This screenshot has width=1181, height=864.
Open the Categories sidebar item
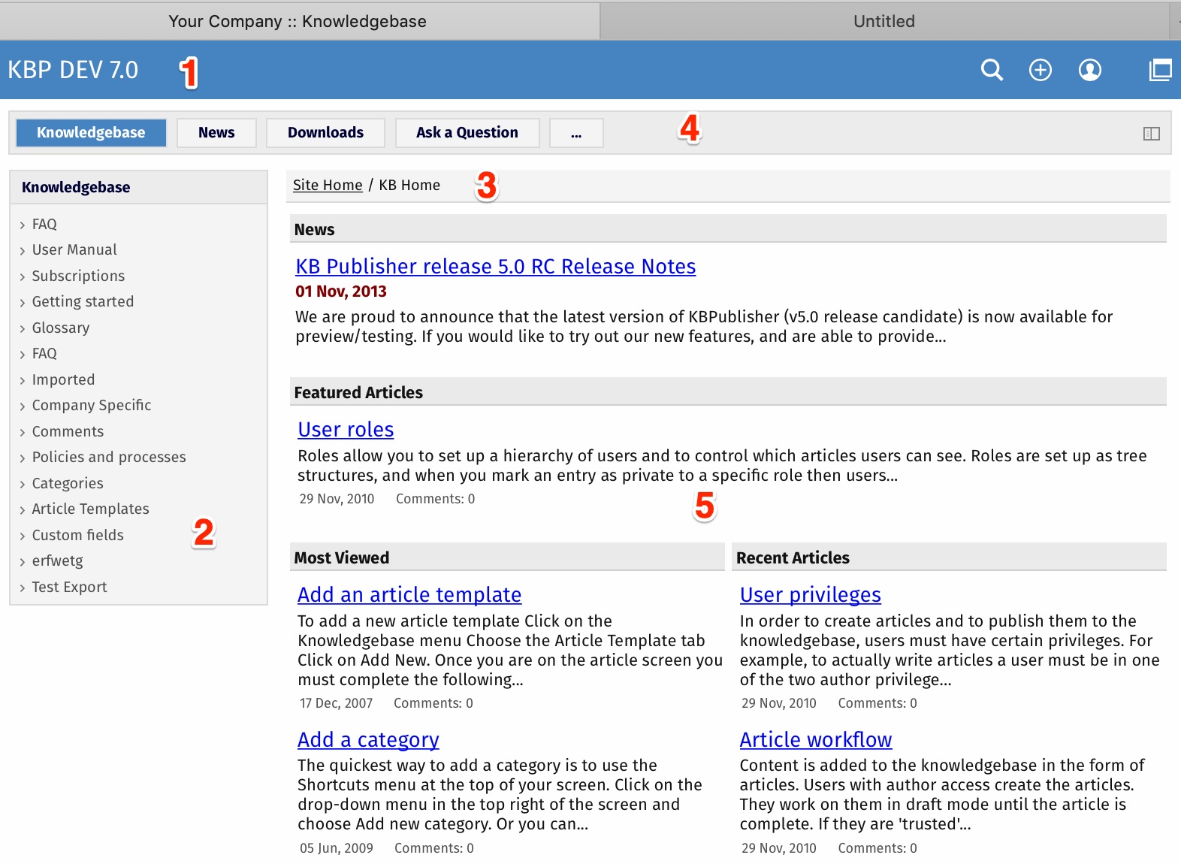click(x=68, y=483)
